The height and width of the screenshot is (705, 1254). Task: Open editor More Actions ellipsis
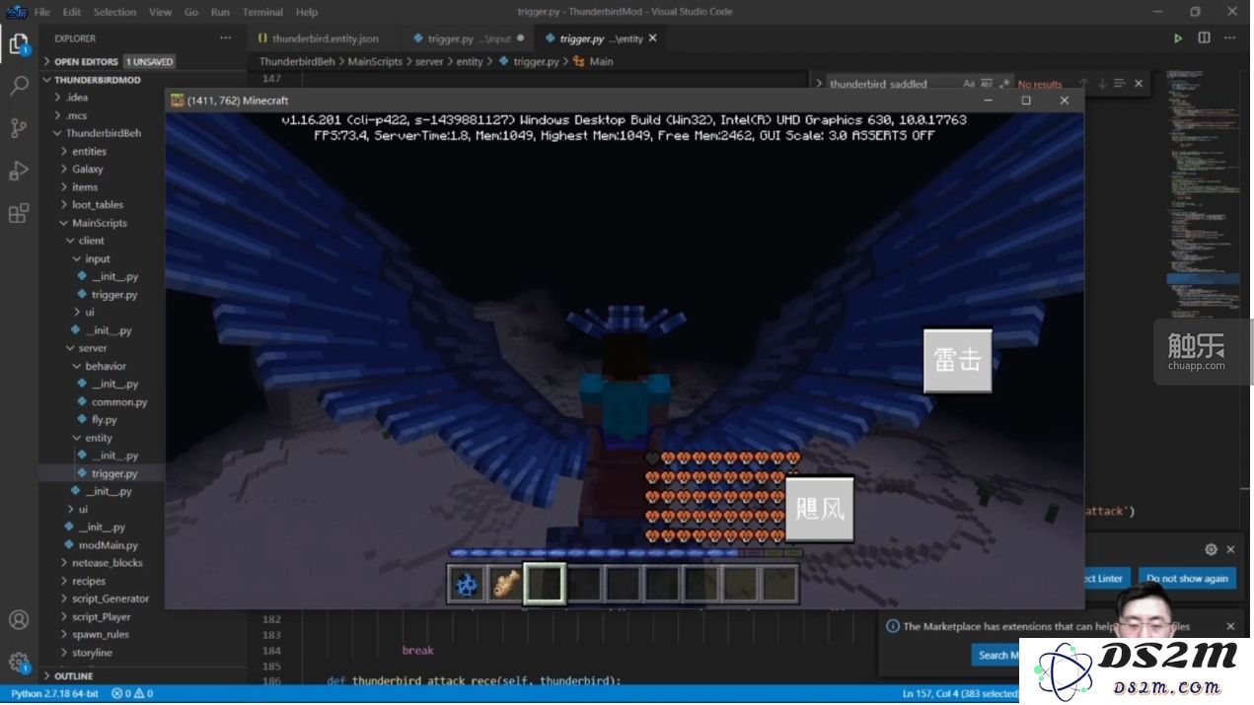pos(1230,38)
